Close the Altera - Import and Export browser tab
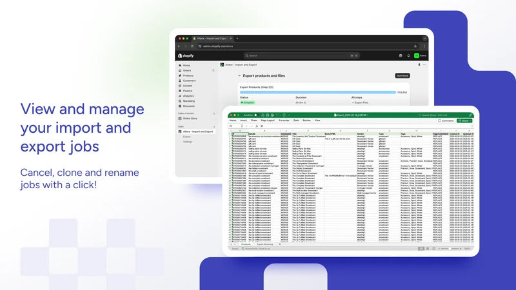 (231, 39)
